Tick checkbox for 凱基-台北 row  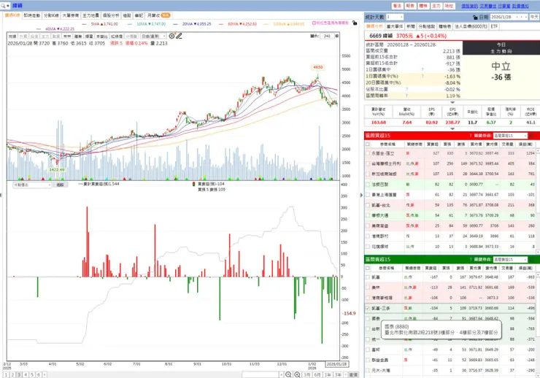(x=368, y=205)
